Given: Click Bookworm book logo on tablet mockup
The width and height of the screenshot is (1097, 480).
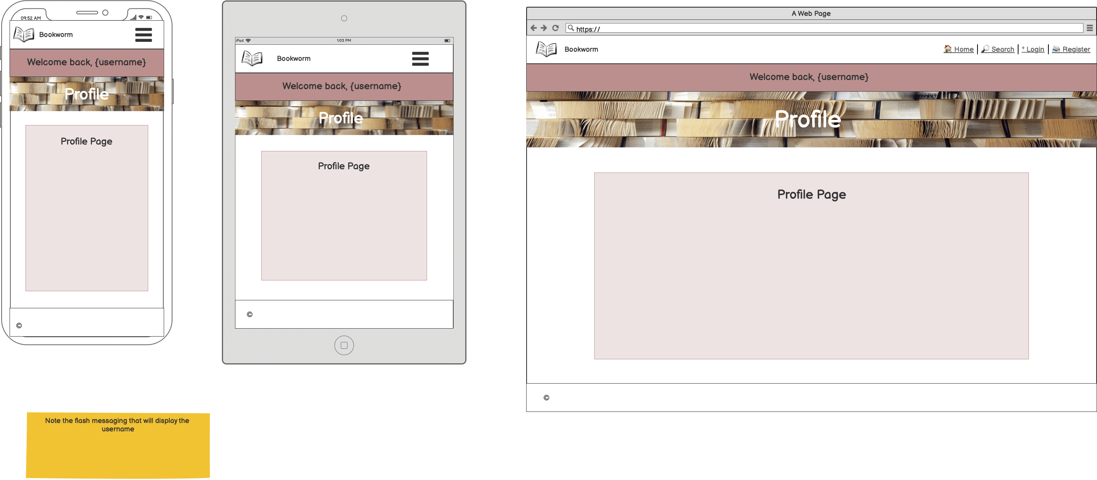Looking at the screenshot, I should coord(252,58).
